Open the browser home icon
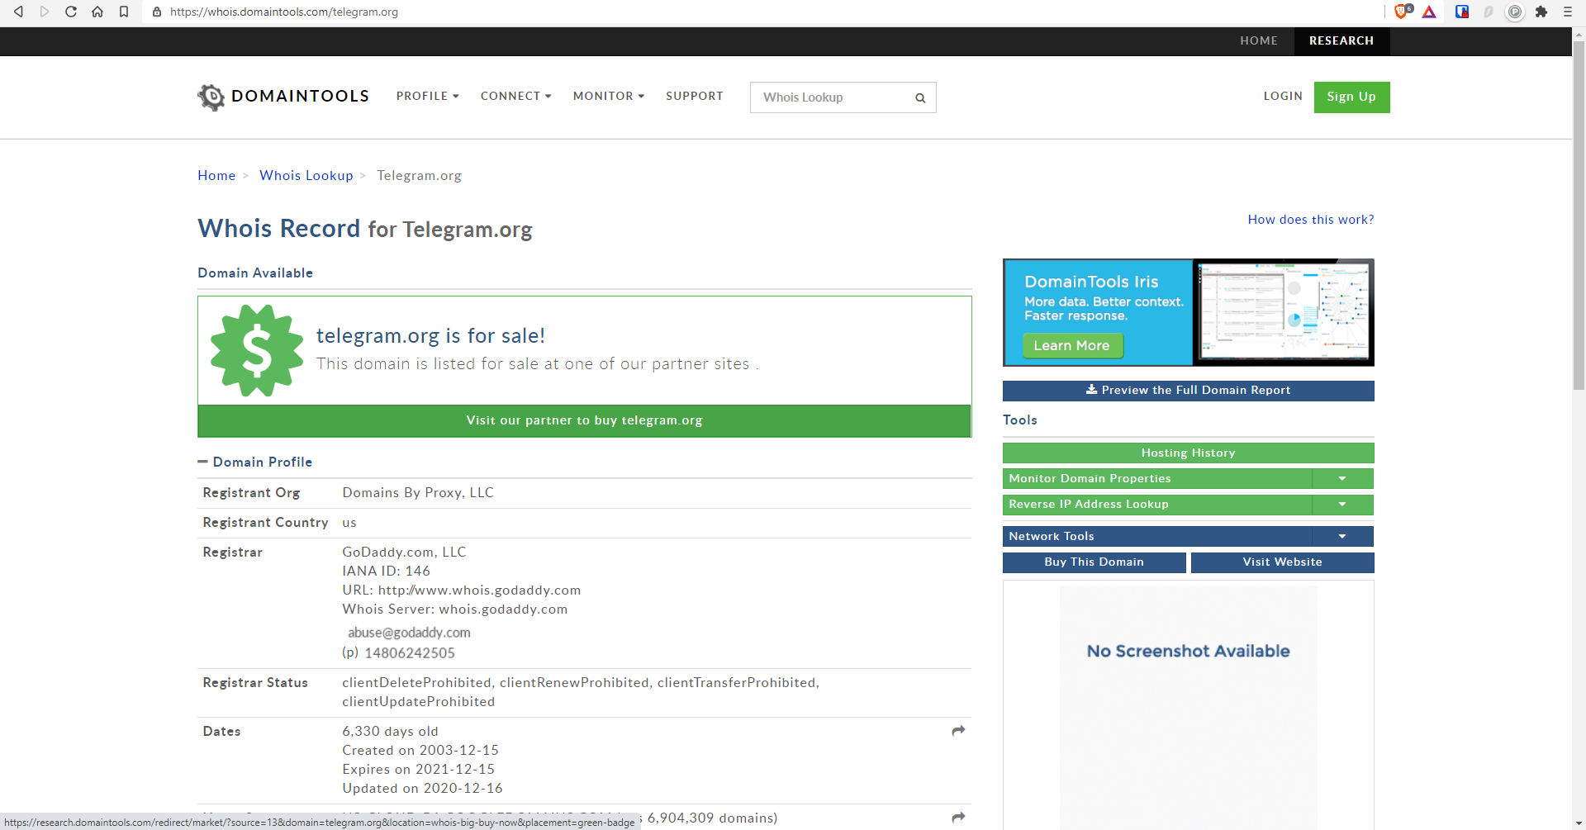Viewport: 1586px width, 830px height. [x=97, y=12]
